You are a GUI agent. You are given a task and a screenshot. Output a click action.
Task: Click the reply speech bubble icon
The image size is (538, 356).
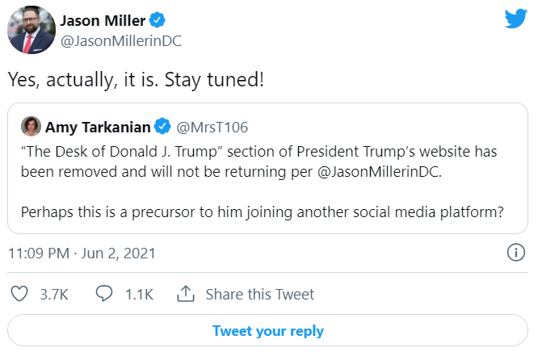click(104, 294)
